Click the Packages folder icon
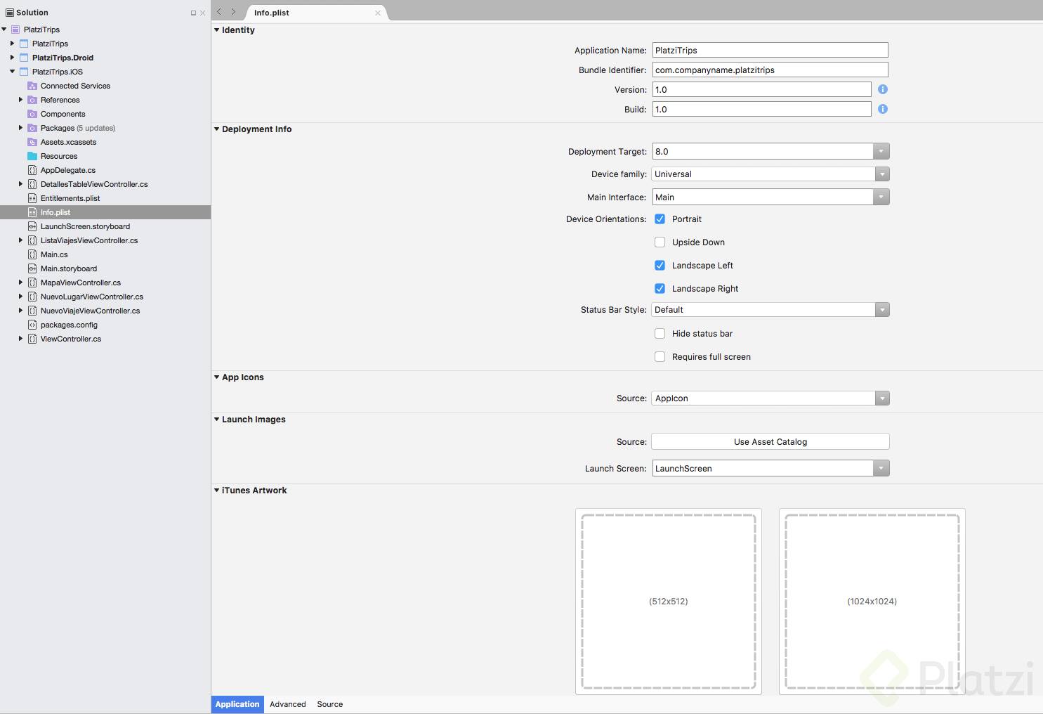 click(32, 128)
